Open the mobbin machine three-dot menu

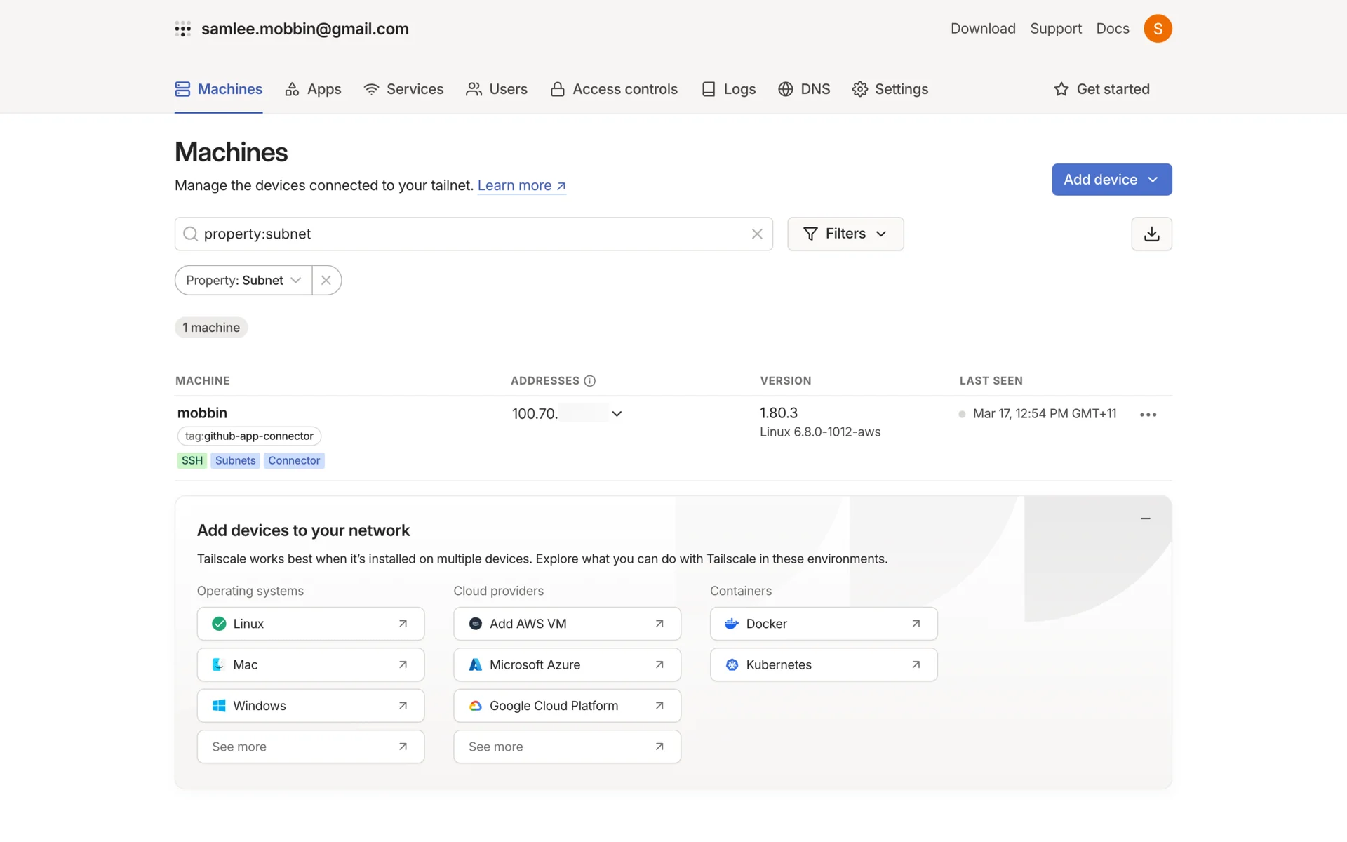1148,415
